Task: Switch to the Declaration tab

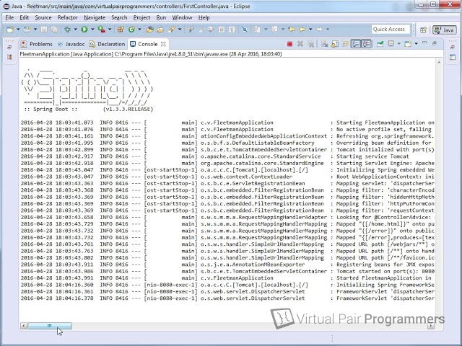Action: pos(108,44)
